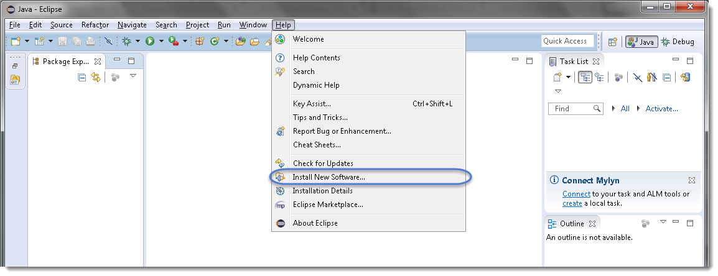Open dropdown next to the Run icon
This screenshot has height=276, width=718.
pos(161,41)
